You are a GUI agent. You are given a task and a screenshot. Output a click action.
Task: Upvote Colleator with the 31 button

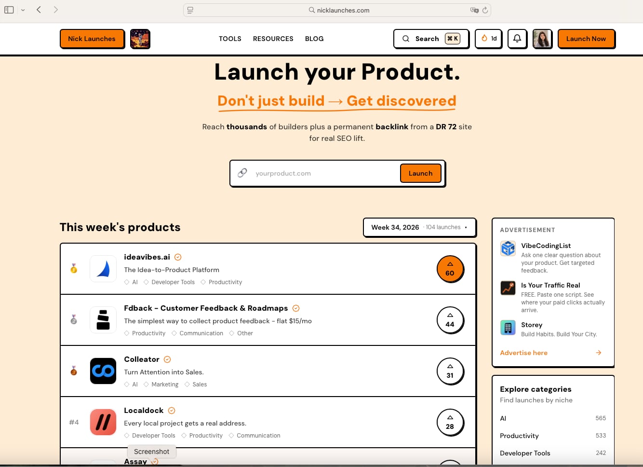pyautogui.click(x=450, y=371)
